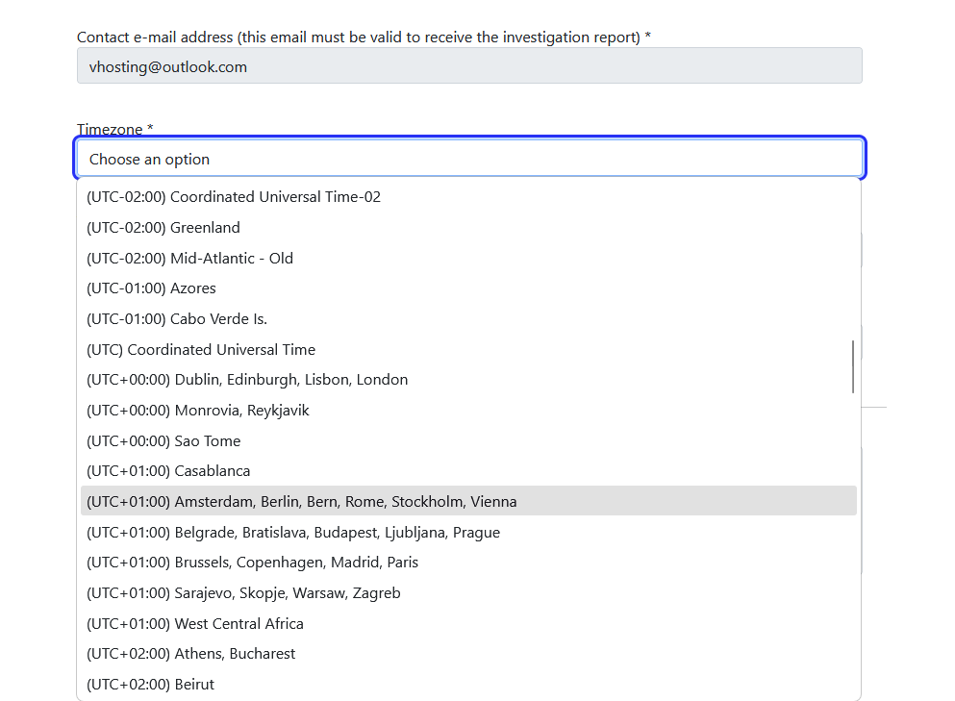Choose (UTC) Coordinated Universal Time
The image size is (955, 701).
(x=201, y=350)
